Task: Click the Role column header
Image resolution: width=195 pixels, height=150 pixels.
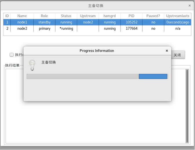Action: tap(44, 16)
